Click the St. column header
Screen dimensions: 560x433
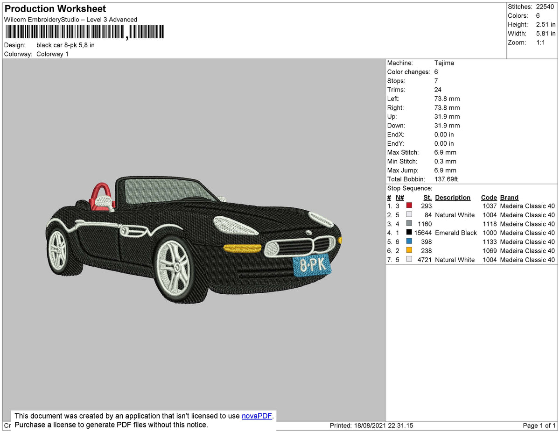427,198
